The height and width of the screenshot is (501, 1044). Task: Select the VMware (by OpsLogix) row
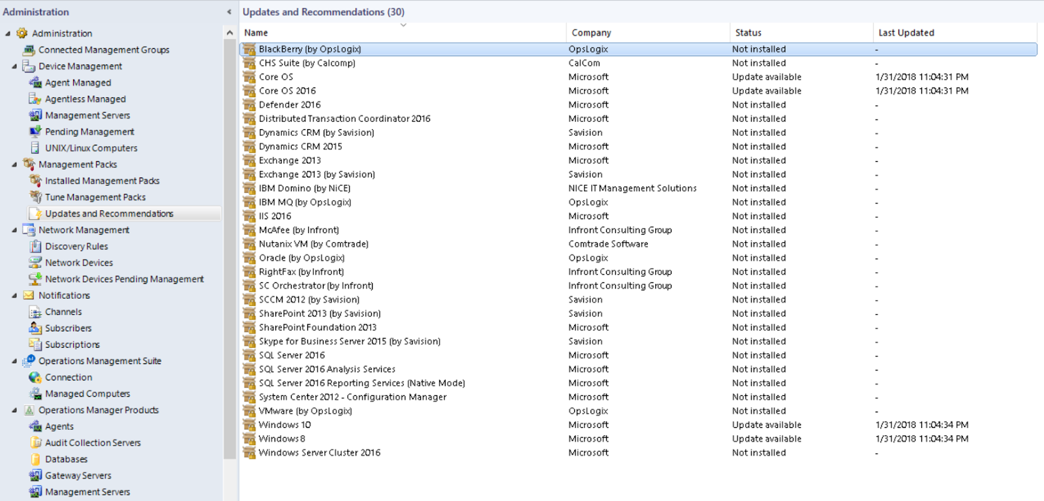(x=638, y=411)
